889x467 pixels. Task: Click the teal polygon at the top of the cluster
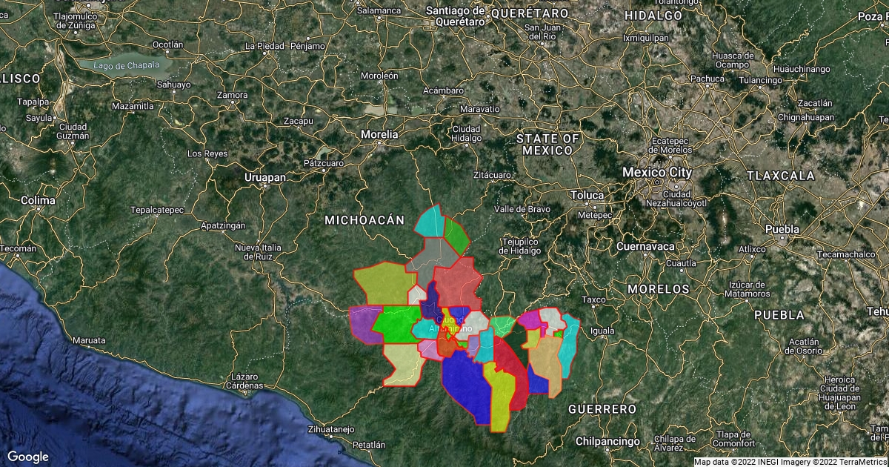(x=431, y=222)
